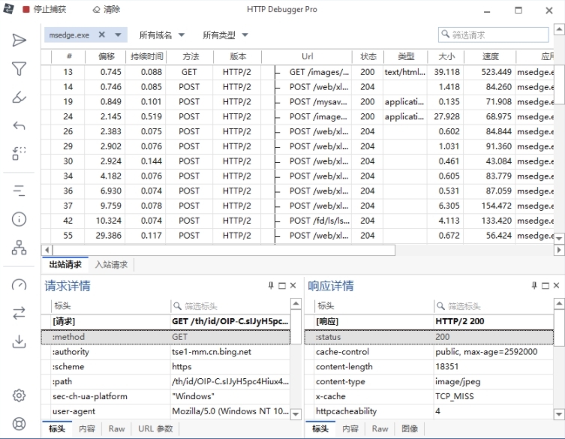This screenshot has height=439, width=565.
Task: Click the speedometer gauge icon in sidebar
Action: pos(19,284)
